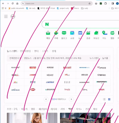Viewport: 119px width, 123px height.
Task: Go to previous publisher page arrow
Action: tap(46, 99)
